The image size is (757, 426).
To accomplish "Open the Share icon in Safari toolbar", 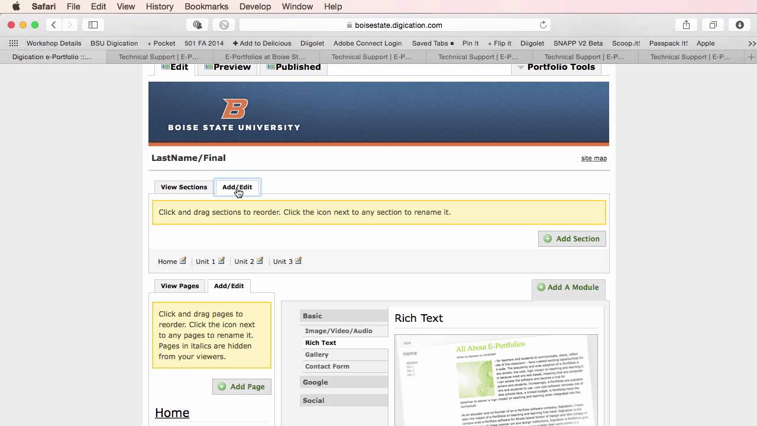I will coord(686,25).
